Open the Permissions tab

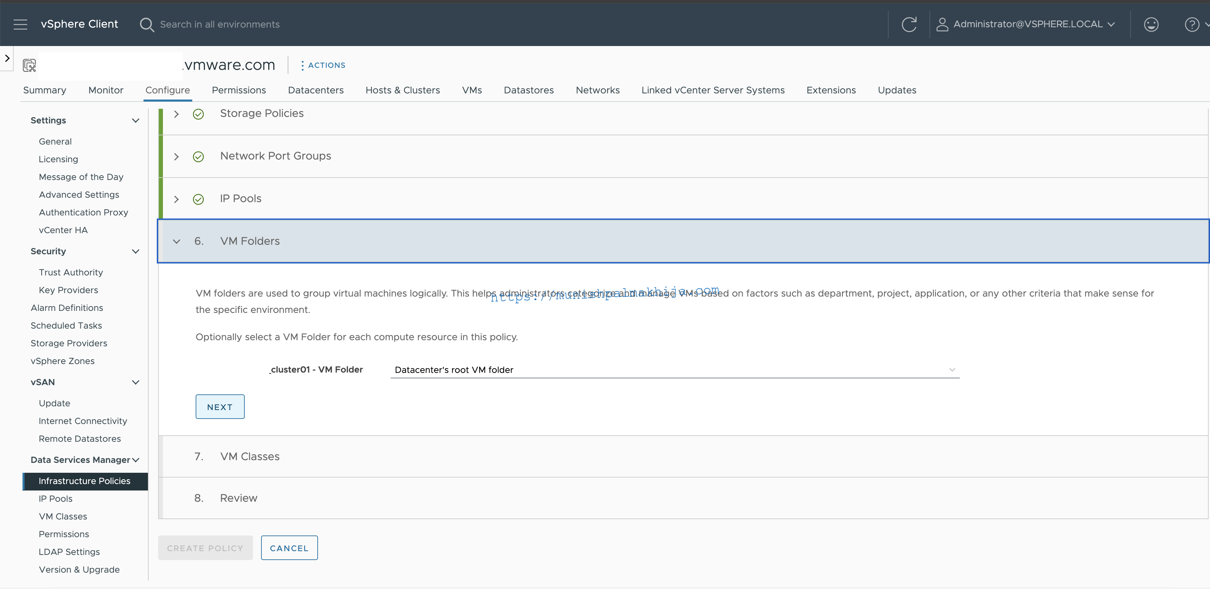coord(239,90)
